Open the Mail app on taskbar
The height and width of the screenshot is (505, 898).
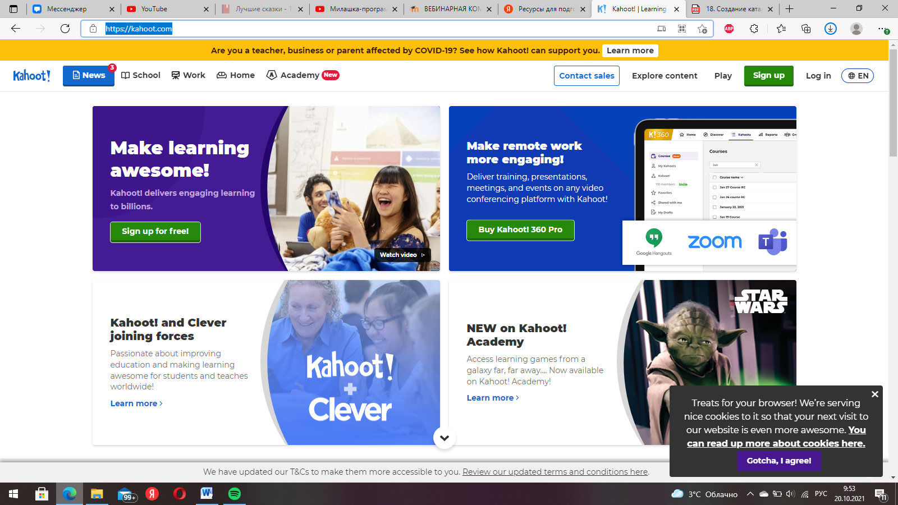pyautogui.click(x=126, y=494)
